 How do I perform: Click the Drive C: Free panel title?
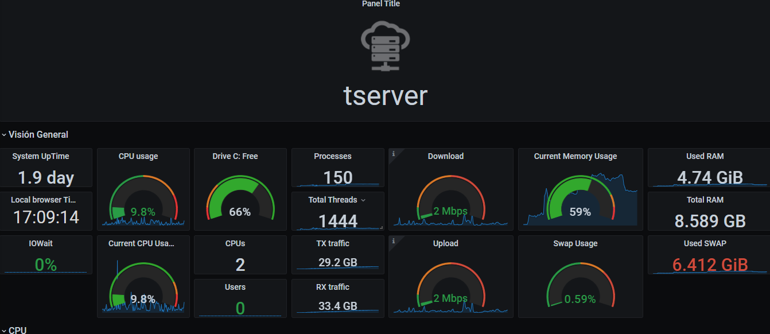coord(235,156)
